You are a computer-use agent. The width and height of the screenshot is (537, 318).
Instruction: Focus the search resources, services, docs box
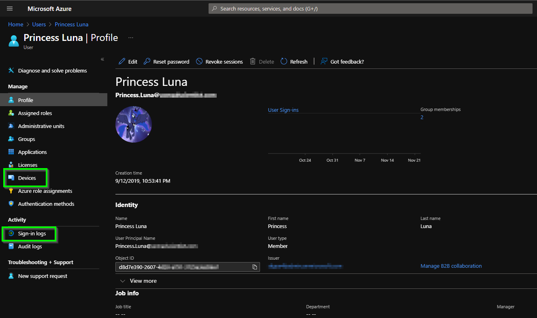pyautogui.click(x=371, y=9)
